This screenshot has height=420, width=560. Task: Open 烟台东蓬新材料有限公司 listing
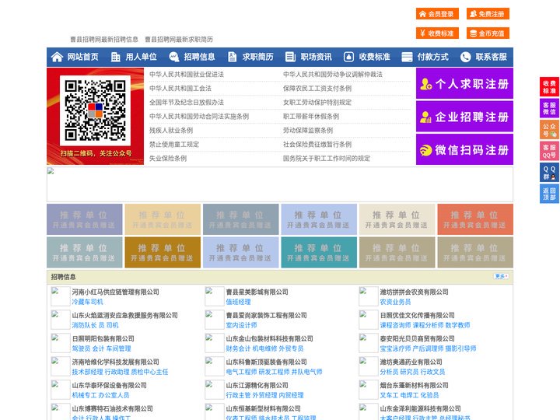tap(415, 385)
